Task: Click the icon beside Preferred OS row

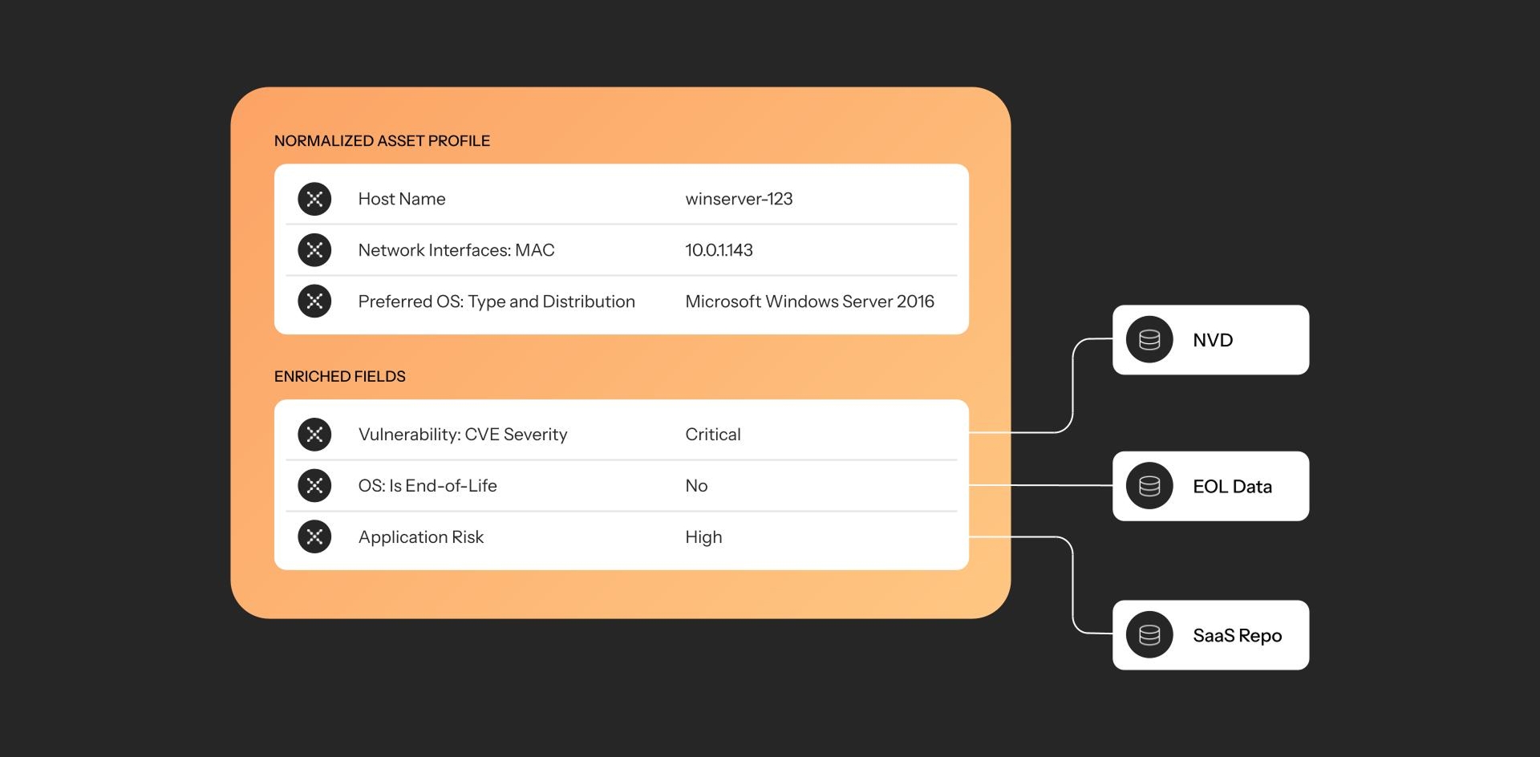Action: [314, 302]
